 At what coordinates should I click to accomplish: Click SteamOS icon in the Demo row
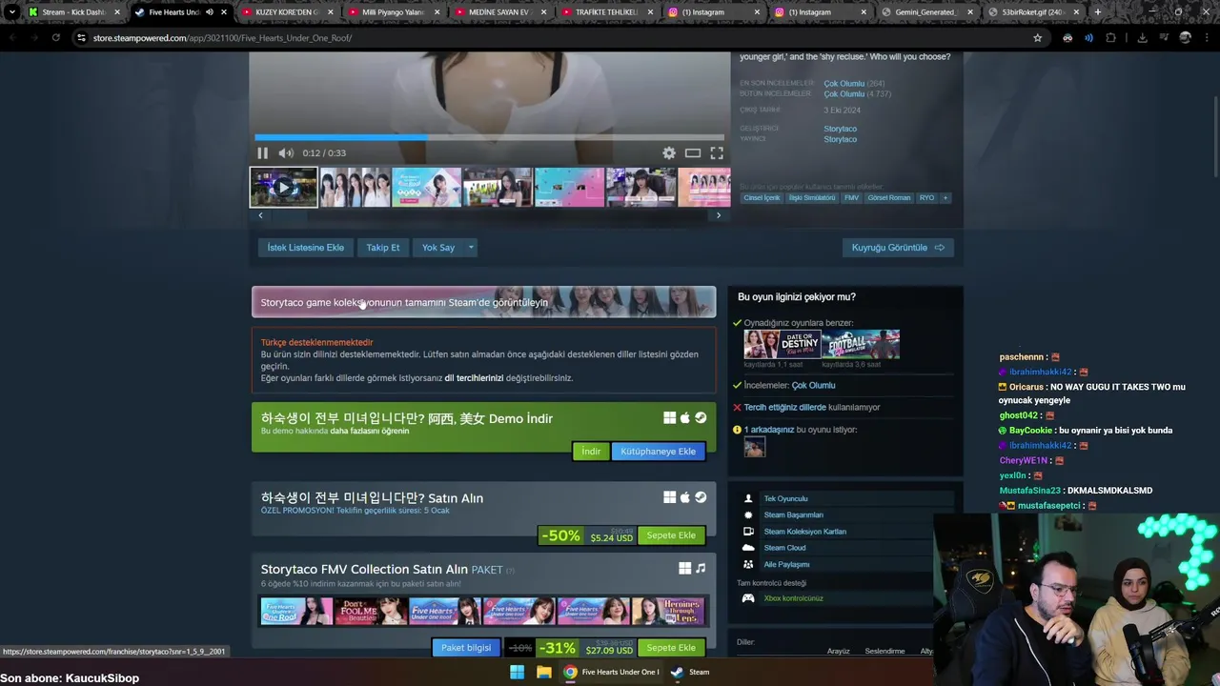[701, 418]
